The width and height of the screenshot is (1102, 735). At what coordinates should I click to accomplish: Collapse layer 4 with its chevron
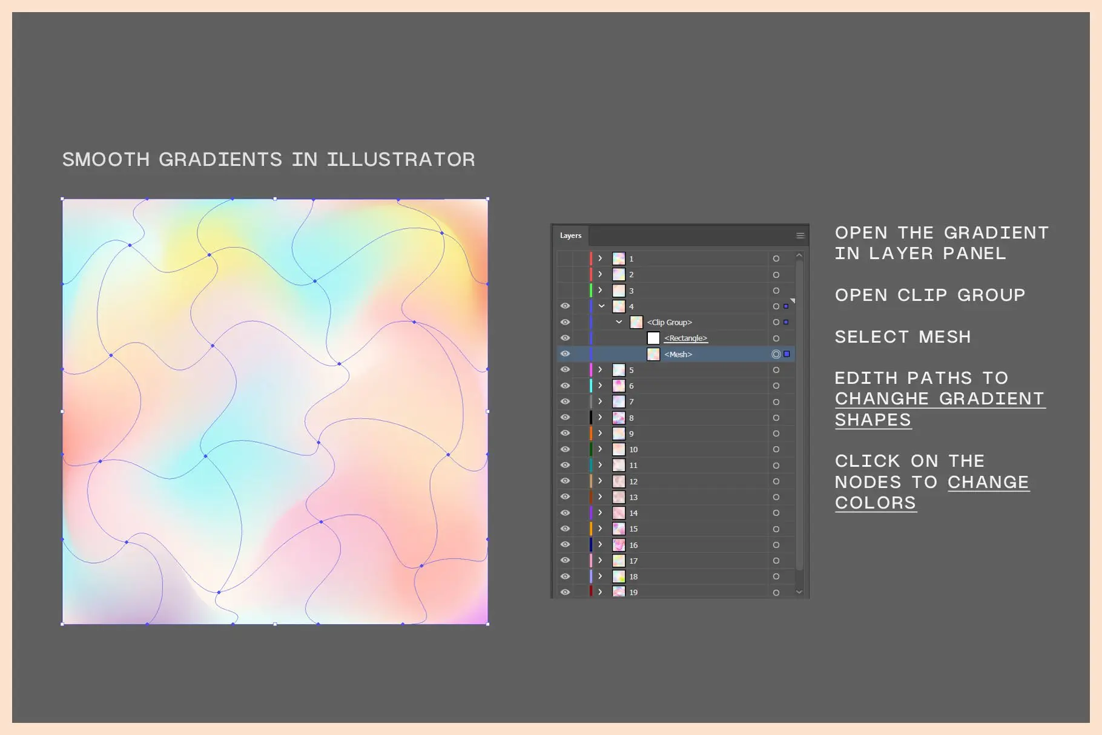click(x=601, y=306)
